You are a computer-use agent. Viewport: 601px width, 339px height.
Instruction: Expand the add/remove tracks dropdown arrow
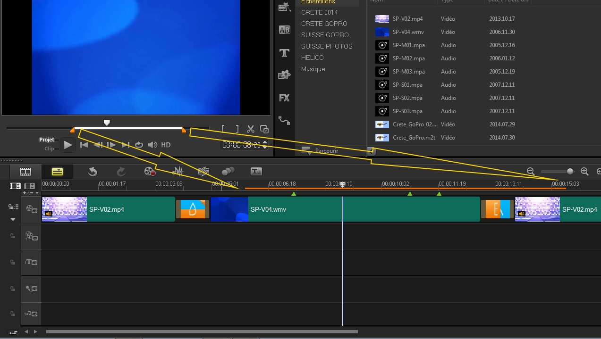[x=37, y=193]
